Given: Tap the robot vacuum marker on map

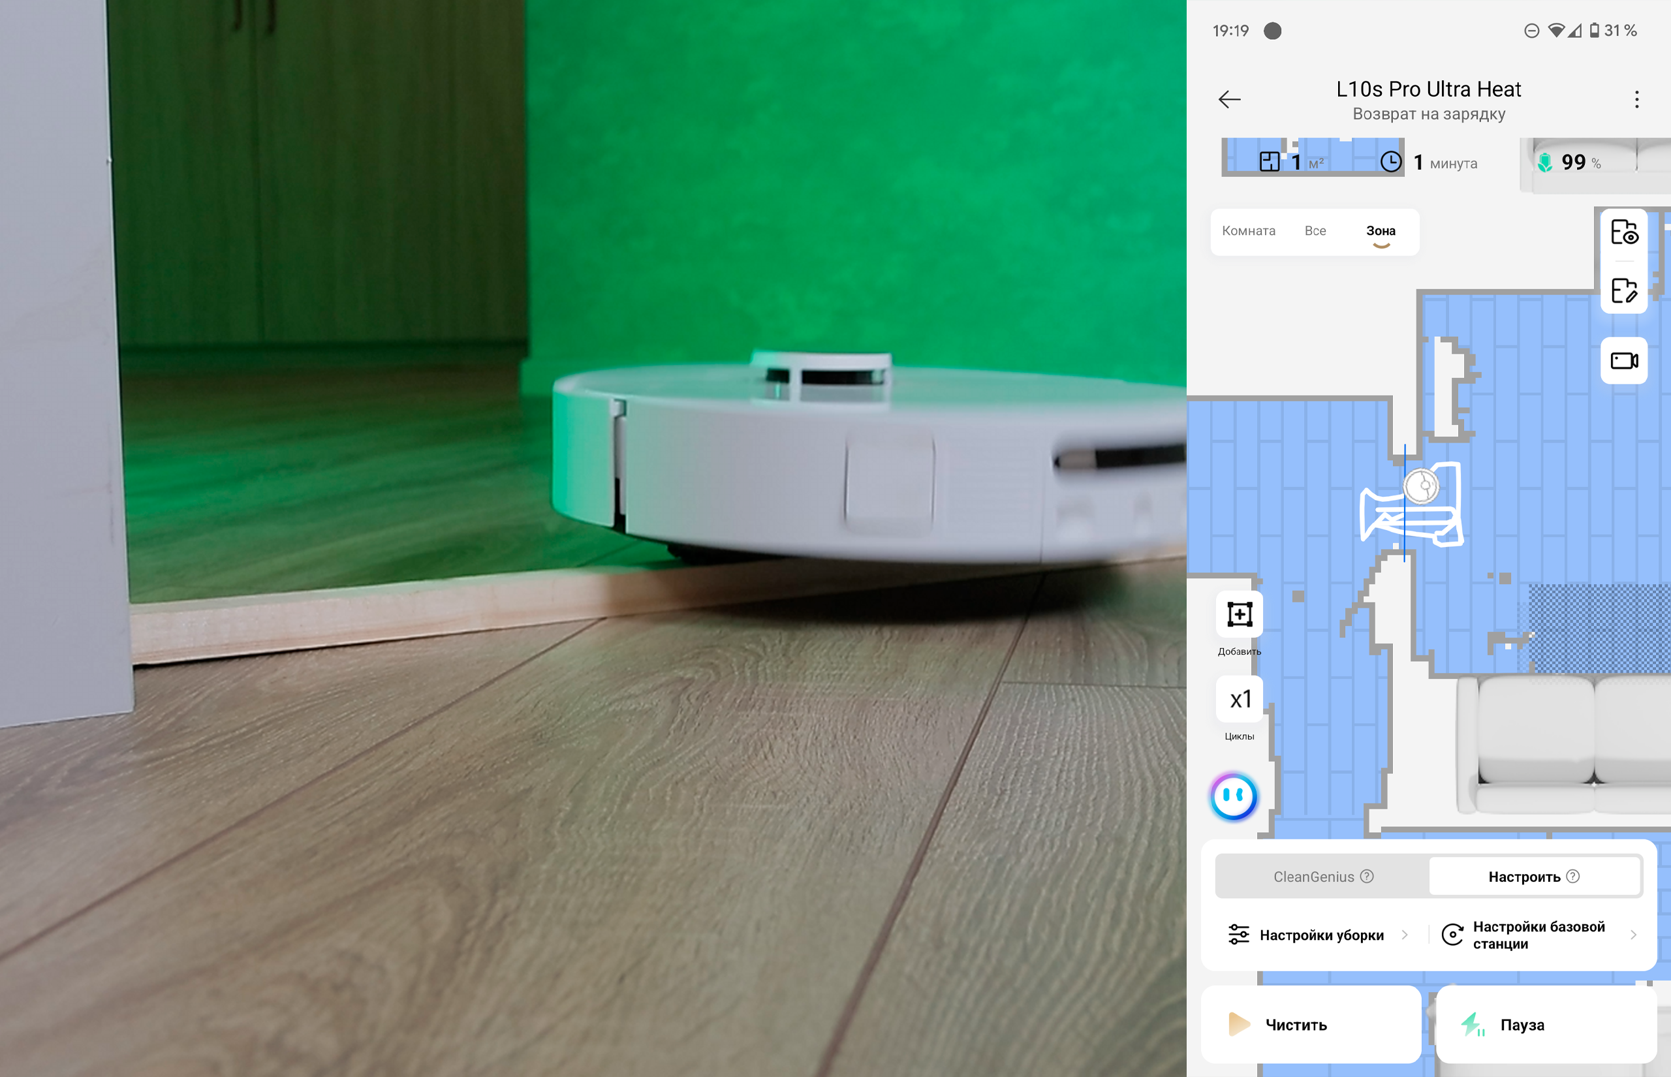Looking at the screenshot, I should pyautogui.click(x=1422, y=486).
